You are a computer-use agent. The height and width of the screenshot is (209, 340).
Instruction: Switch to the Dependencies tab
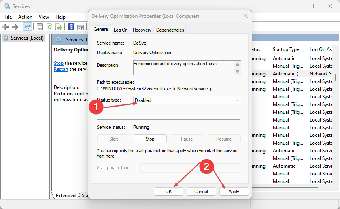pos(170,30)
